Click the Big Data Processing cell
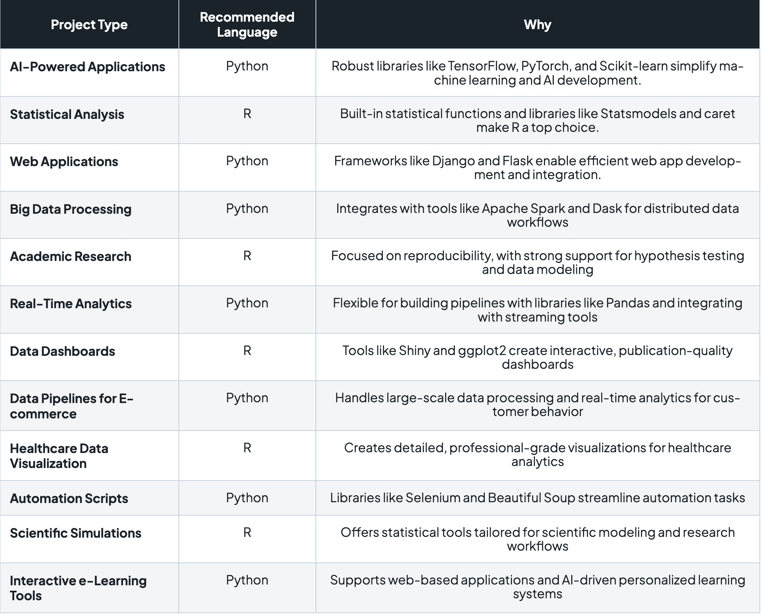Image resolution: width=761 pixels, height=614 pixels. [x=71, y=209]
